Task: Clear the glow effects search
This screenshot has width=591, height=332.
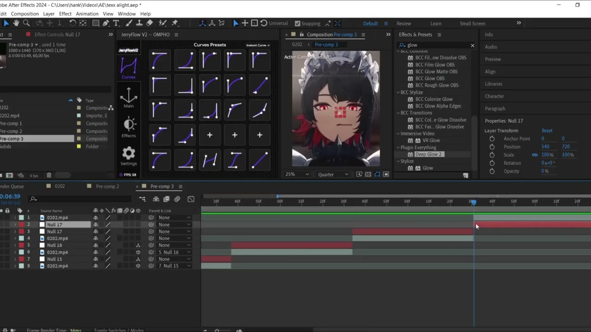Action: click(472, 45)
